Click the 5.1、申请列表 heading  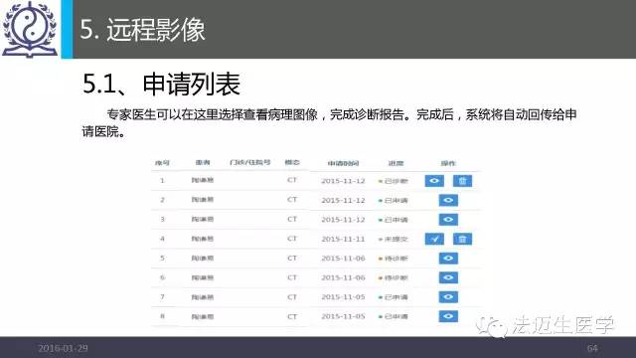click(x=161, y=85)
